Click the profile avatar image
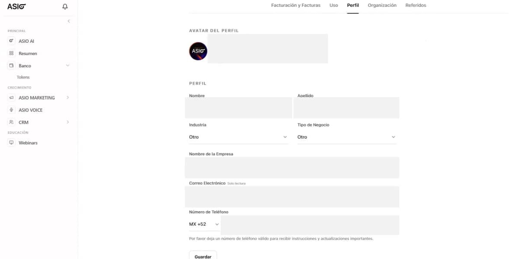 198,51
